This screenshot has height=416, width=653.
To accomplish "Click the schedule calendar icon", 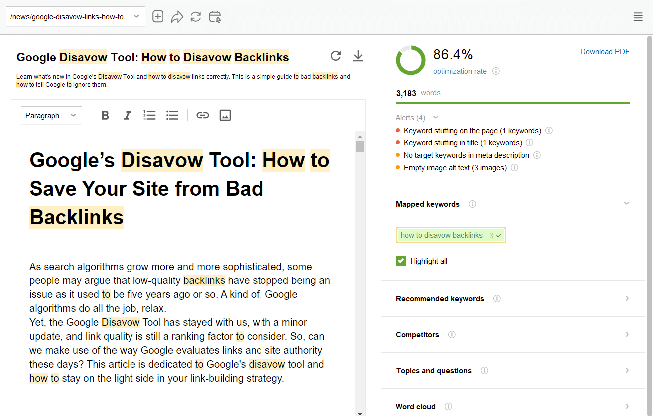I will (x=215, y=17).
